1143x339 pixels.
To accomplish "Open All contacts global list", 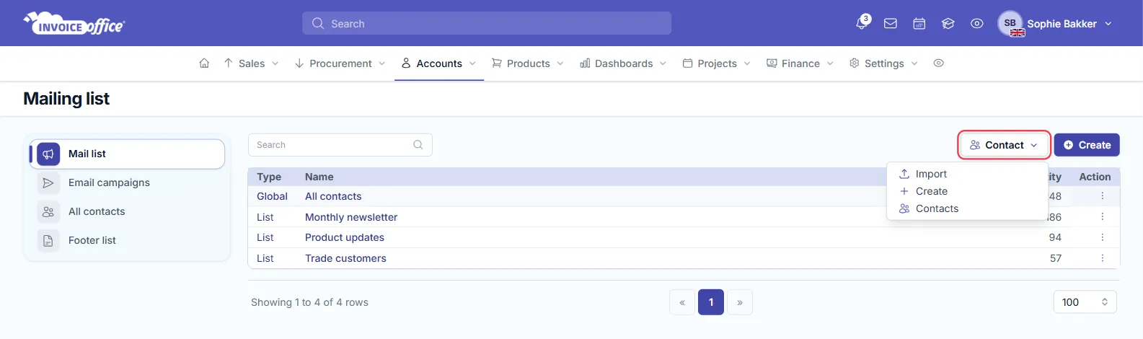I will coord(333,196).
